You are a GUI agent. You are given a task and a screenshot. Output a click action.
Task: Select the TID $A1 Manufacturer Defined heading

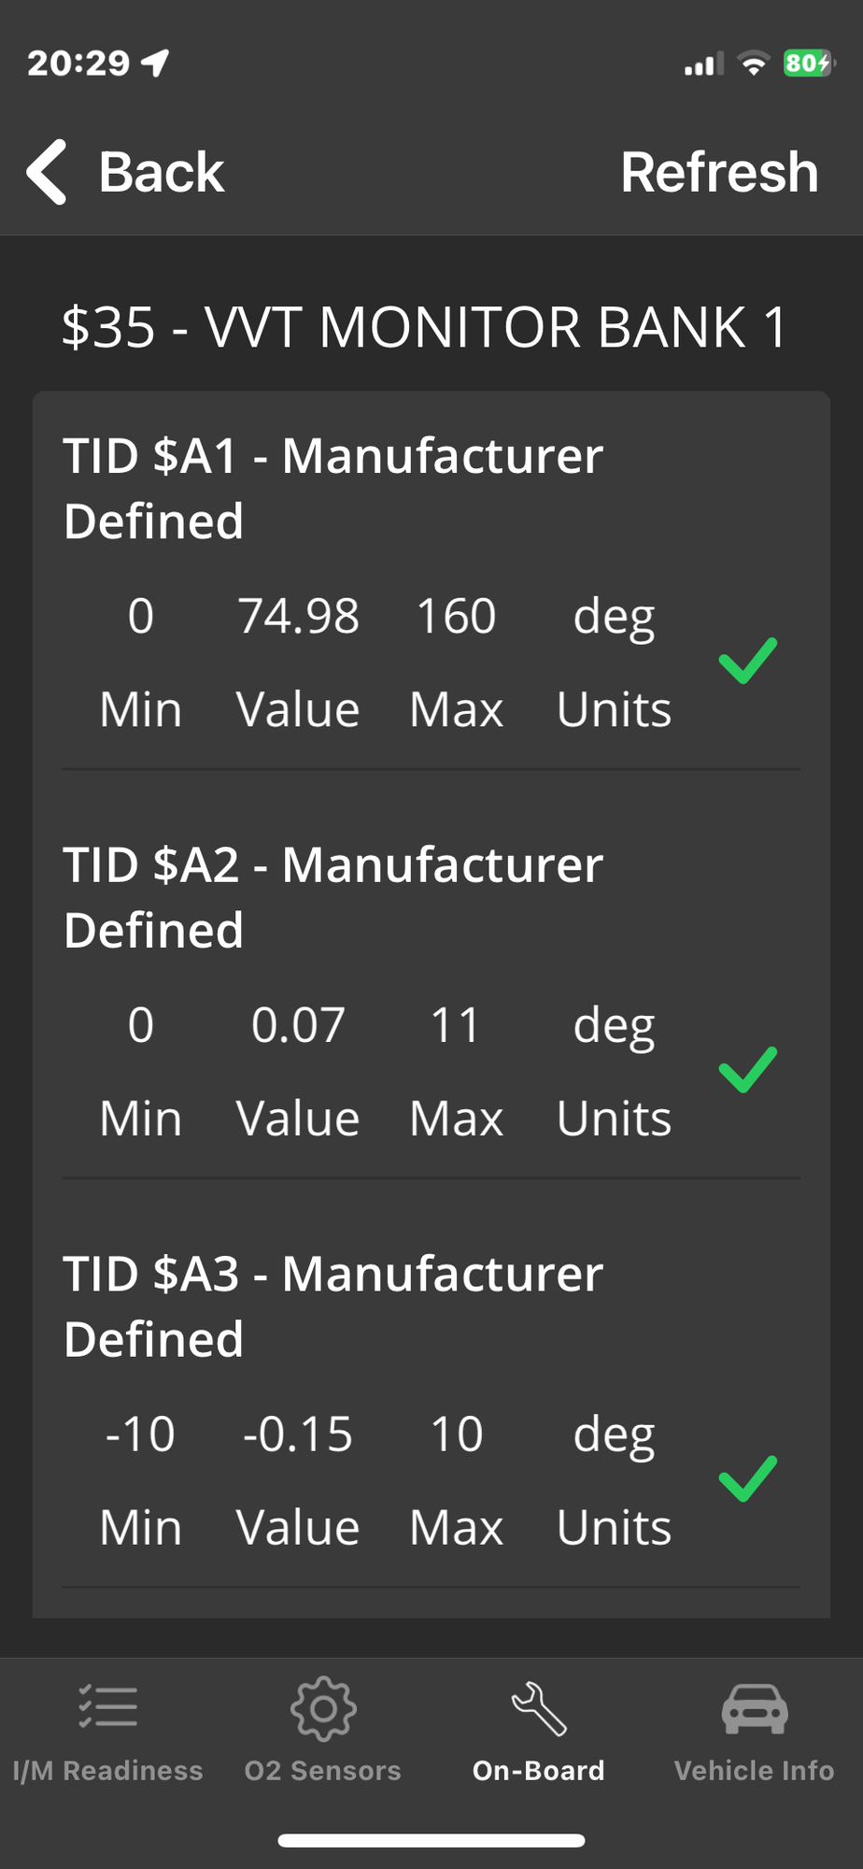332,488
